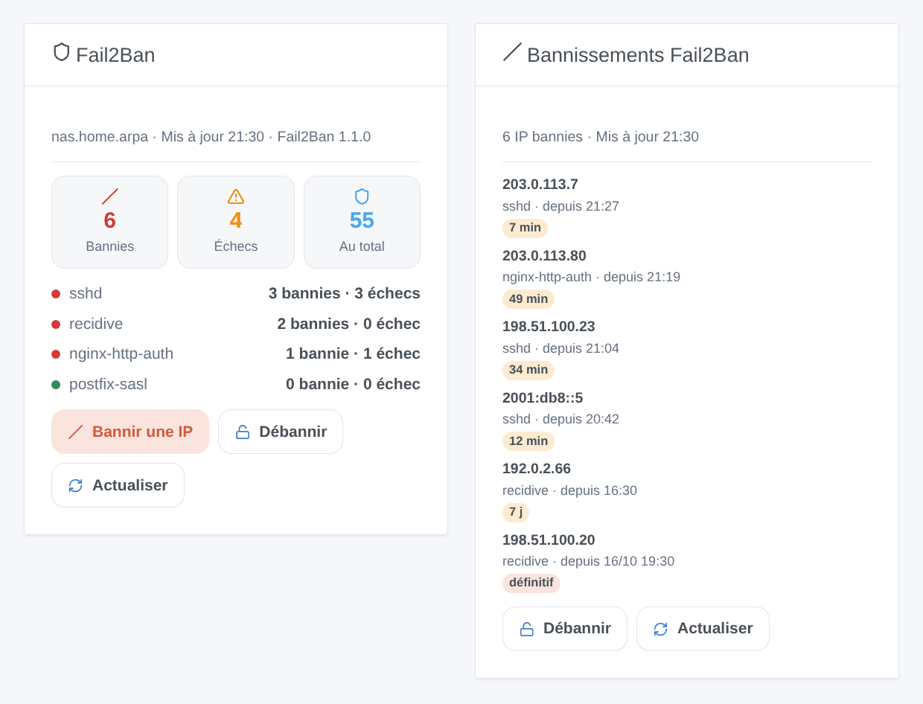Click the nginx-http-auth jail name in the list

coord(121,353)
